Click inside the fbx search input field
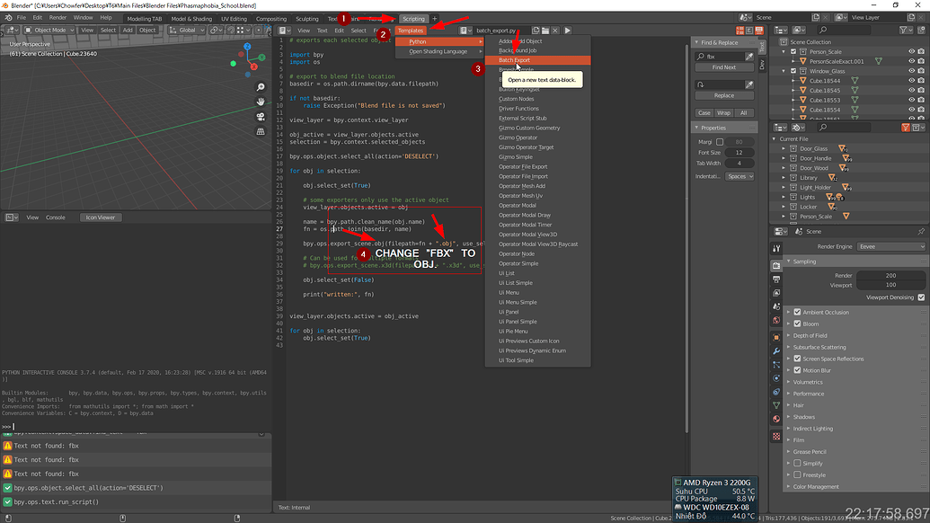This screenshot has width=930, height=523. (x=721, y=55)
